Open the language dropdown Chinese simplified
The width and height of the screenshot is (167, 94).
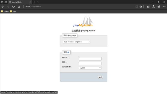(77, 42)
